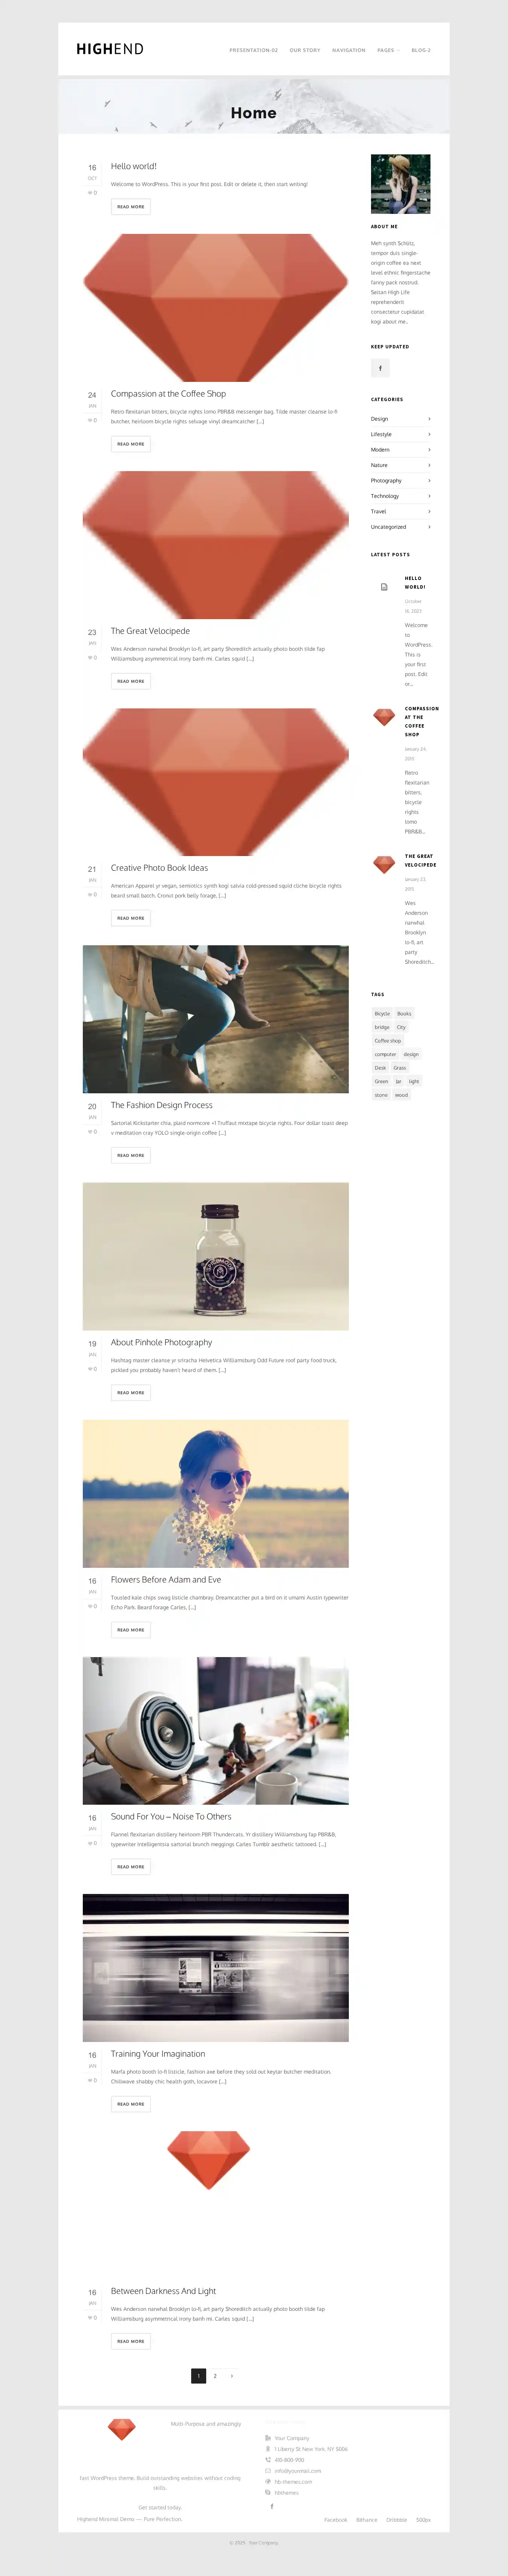Open the Facebook icon under Keep Updated

(380, 368)
